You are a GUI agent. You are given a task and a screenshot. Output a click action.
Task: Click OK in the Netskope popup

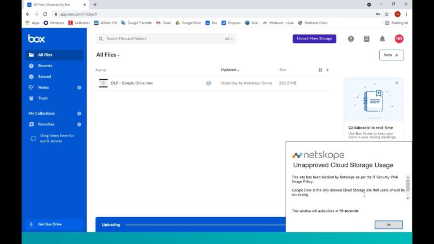(x=389, y=225)
